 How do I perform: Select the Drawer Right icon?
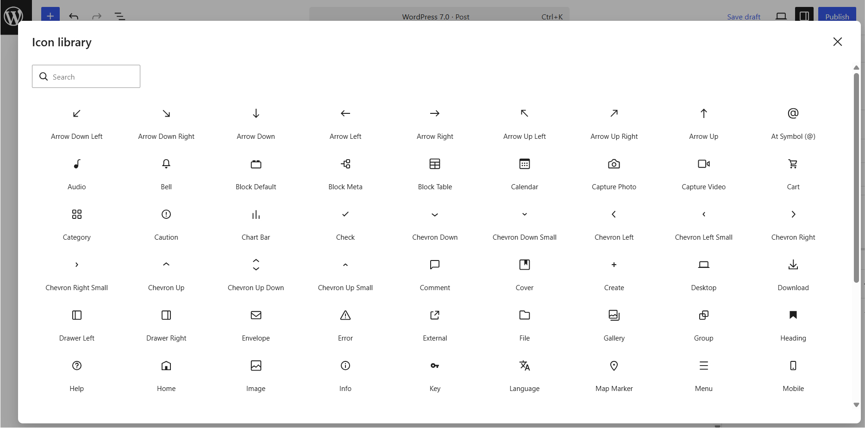(166, 315)
